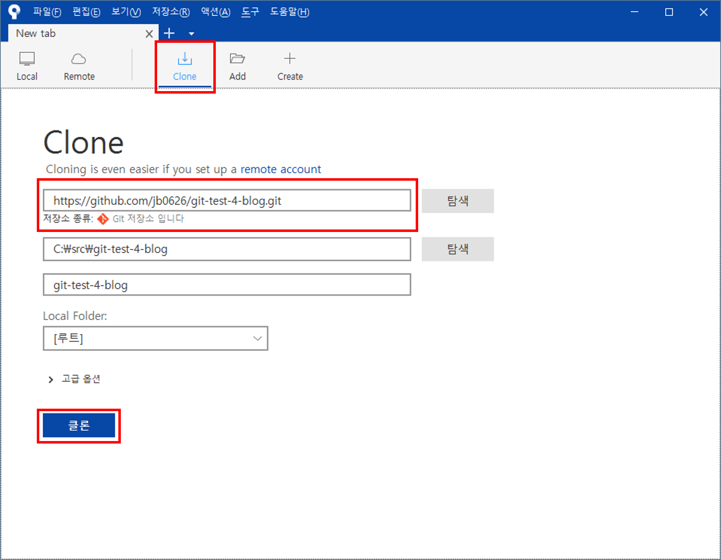The width and height of the screenshot is (721, 560).
Task: Expand the 고급 옵션 section
Action: coord(75,379)
